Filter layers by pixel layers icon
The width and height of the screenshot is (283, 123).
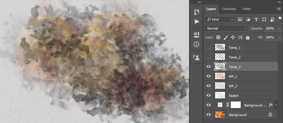pyautogui.click(x=240, y=20)
